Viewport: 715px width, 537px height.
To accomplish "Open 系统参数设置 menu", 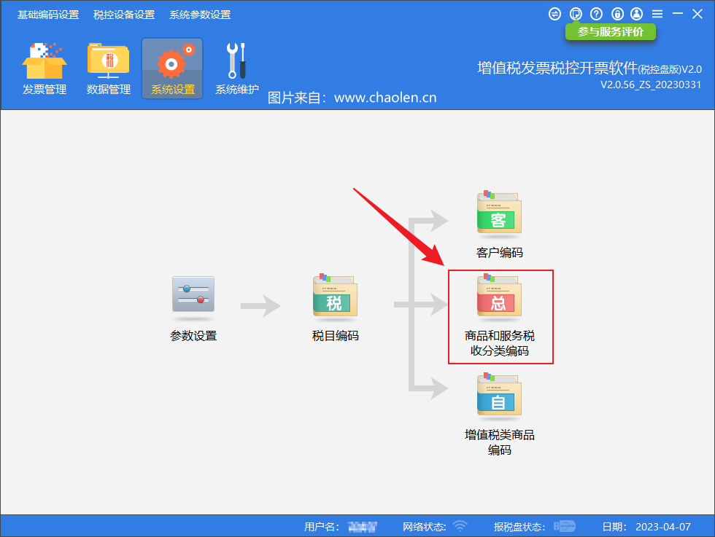I will [x=200, y=15].
